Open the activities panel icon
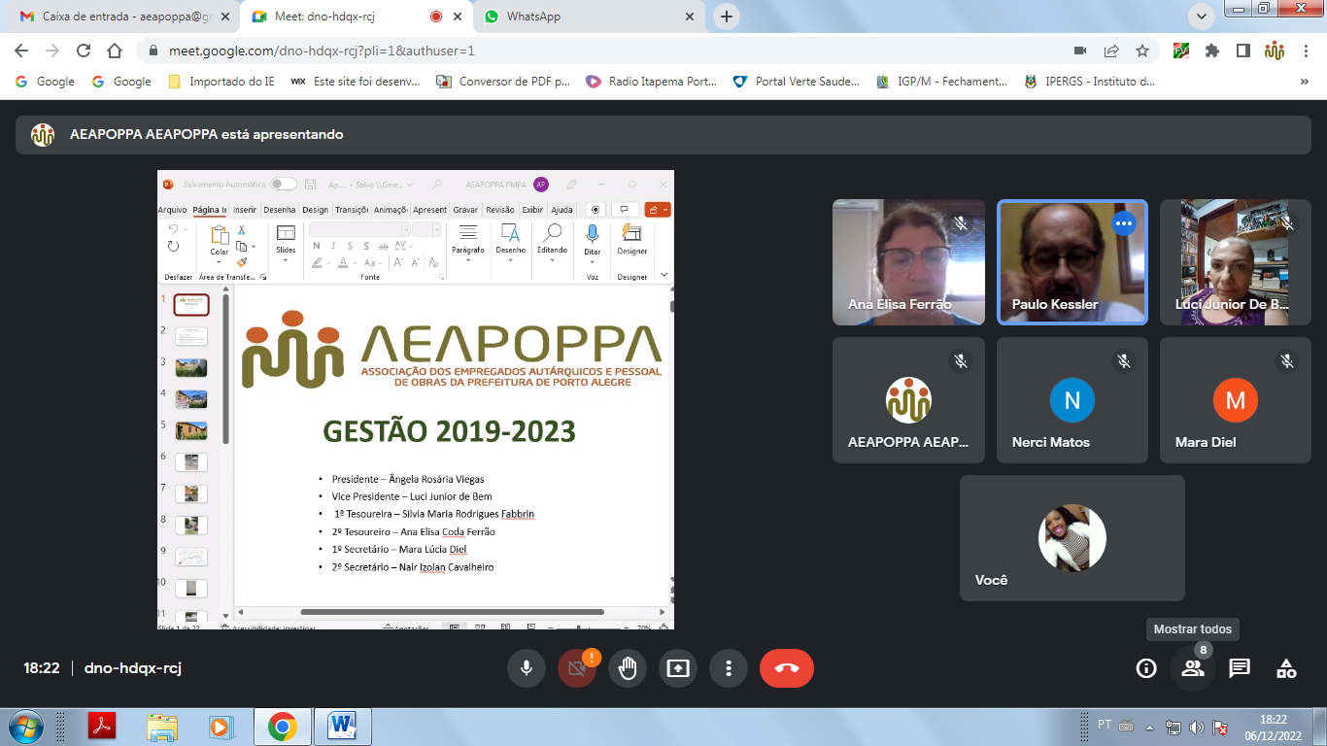Viewport: 1327px width, 746px height. [1286, 668]
